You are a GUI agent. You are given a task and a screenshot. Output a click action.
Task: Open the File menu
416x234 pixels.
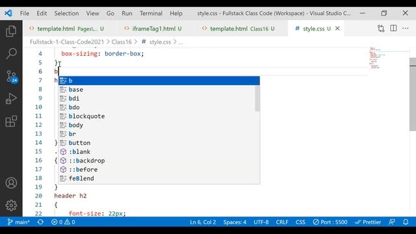25,13
